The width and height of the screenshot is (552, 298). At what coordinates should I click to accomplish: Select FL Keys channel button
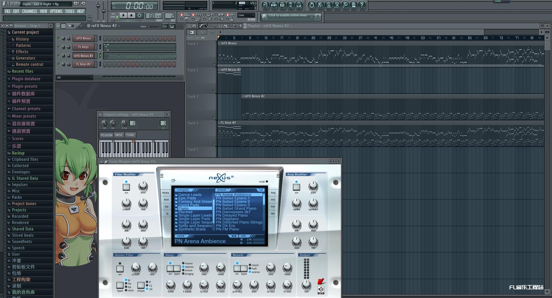pyautogui.click(x=83, y=47)
